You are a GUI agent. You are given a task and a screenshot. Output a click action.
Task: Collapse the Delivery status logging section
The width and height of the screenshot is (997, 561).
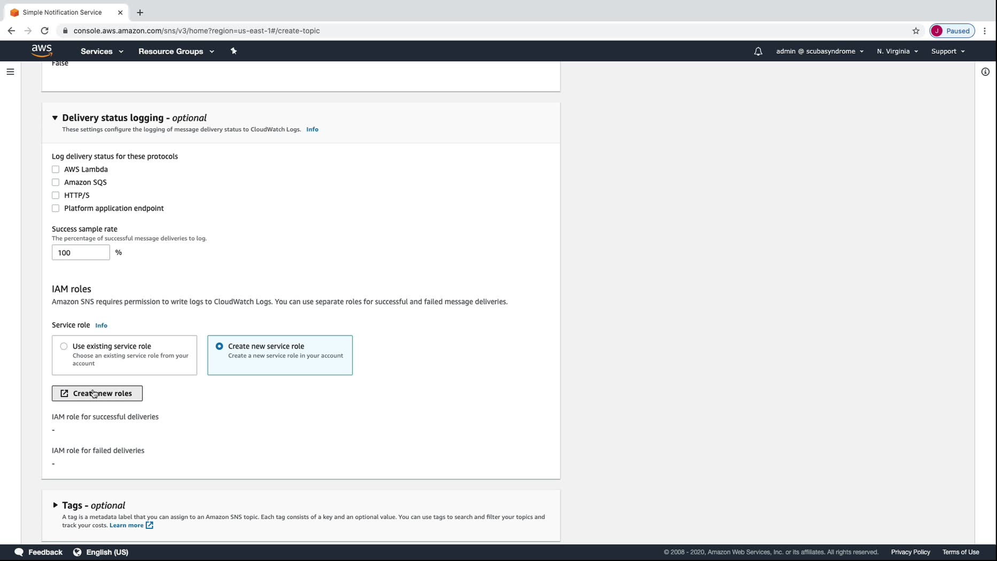(x=55, y=118)
